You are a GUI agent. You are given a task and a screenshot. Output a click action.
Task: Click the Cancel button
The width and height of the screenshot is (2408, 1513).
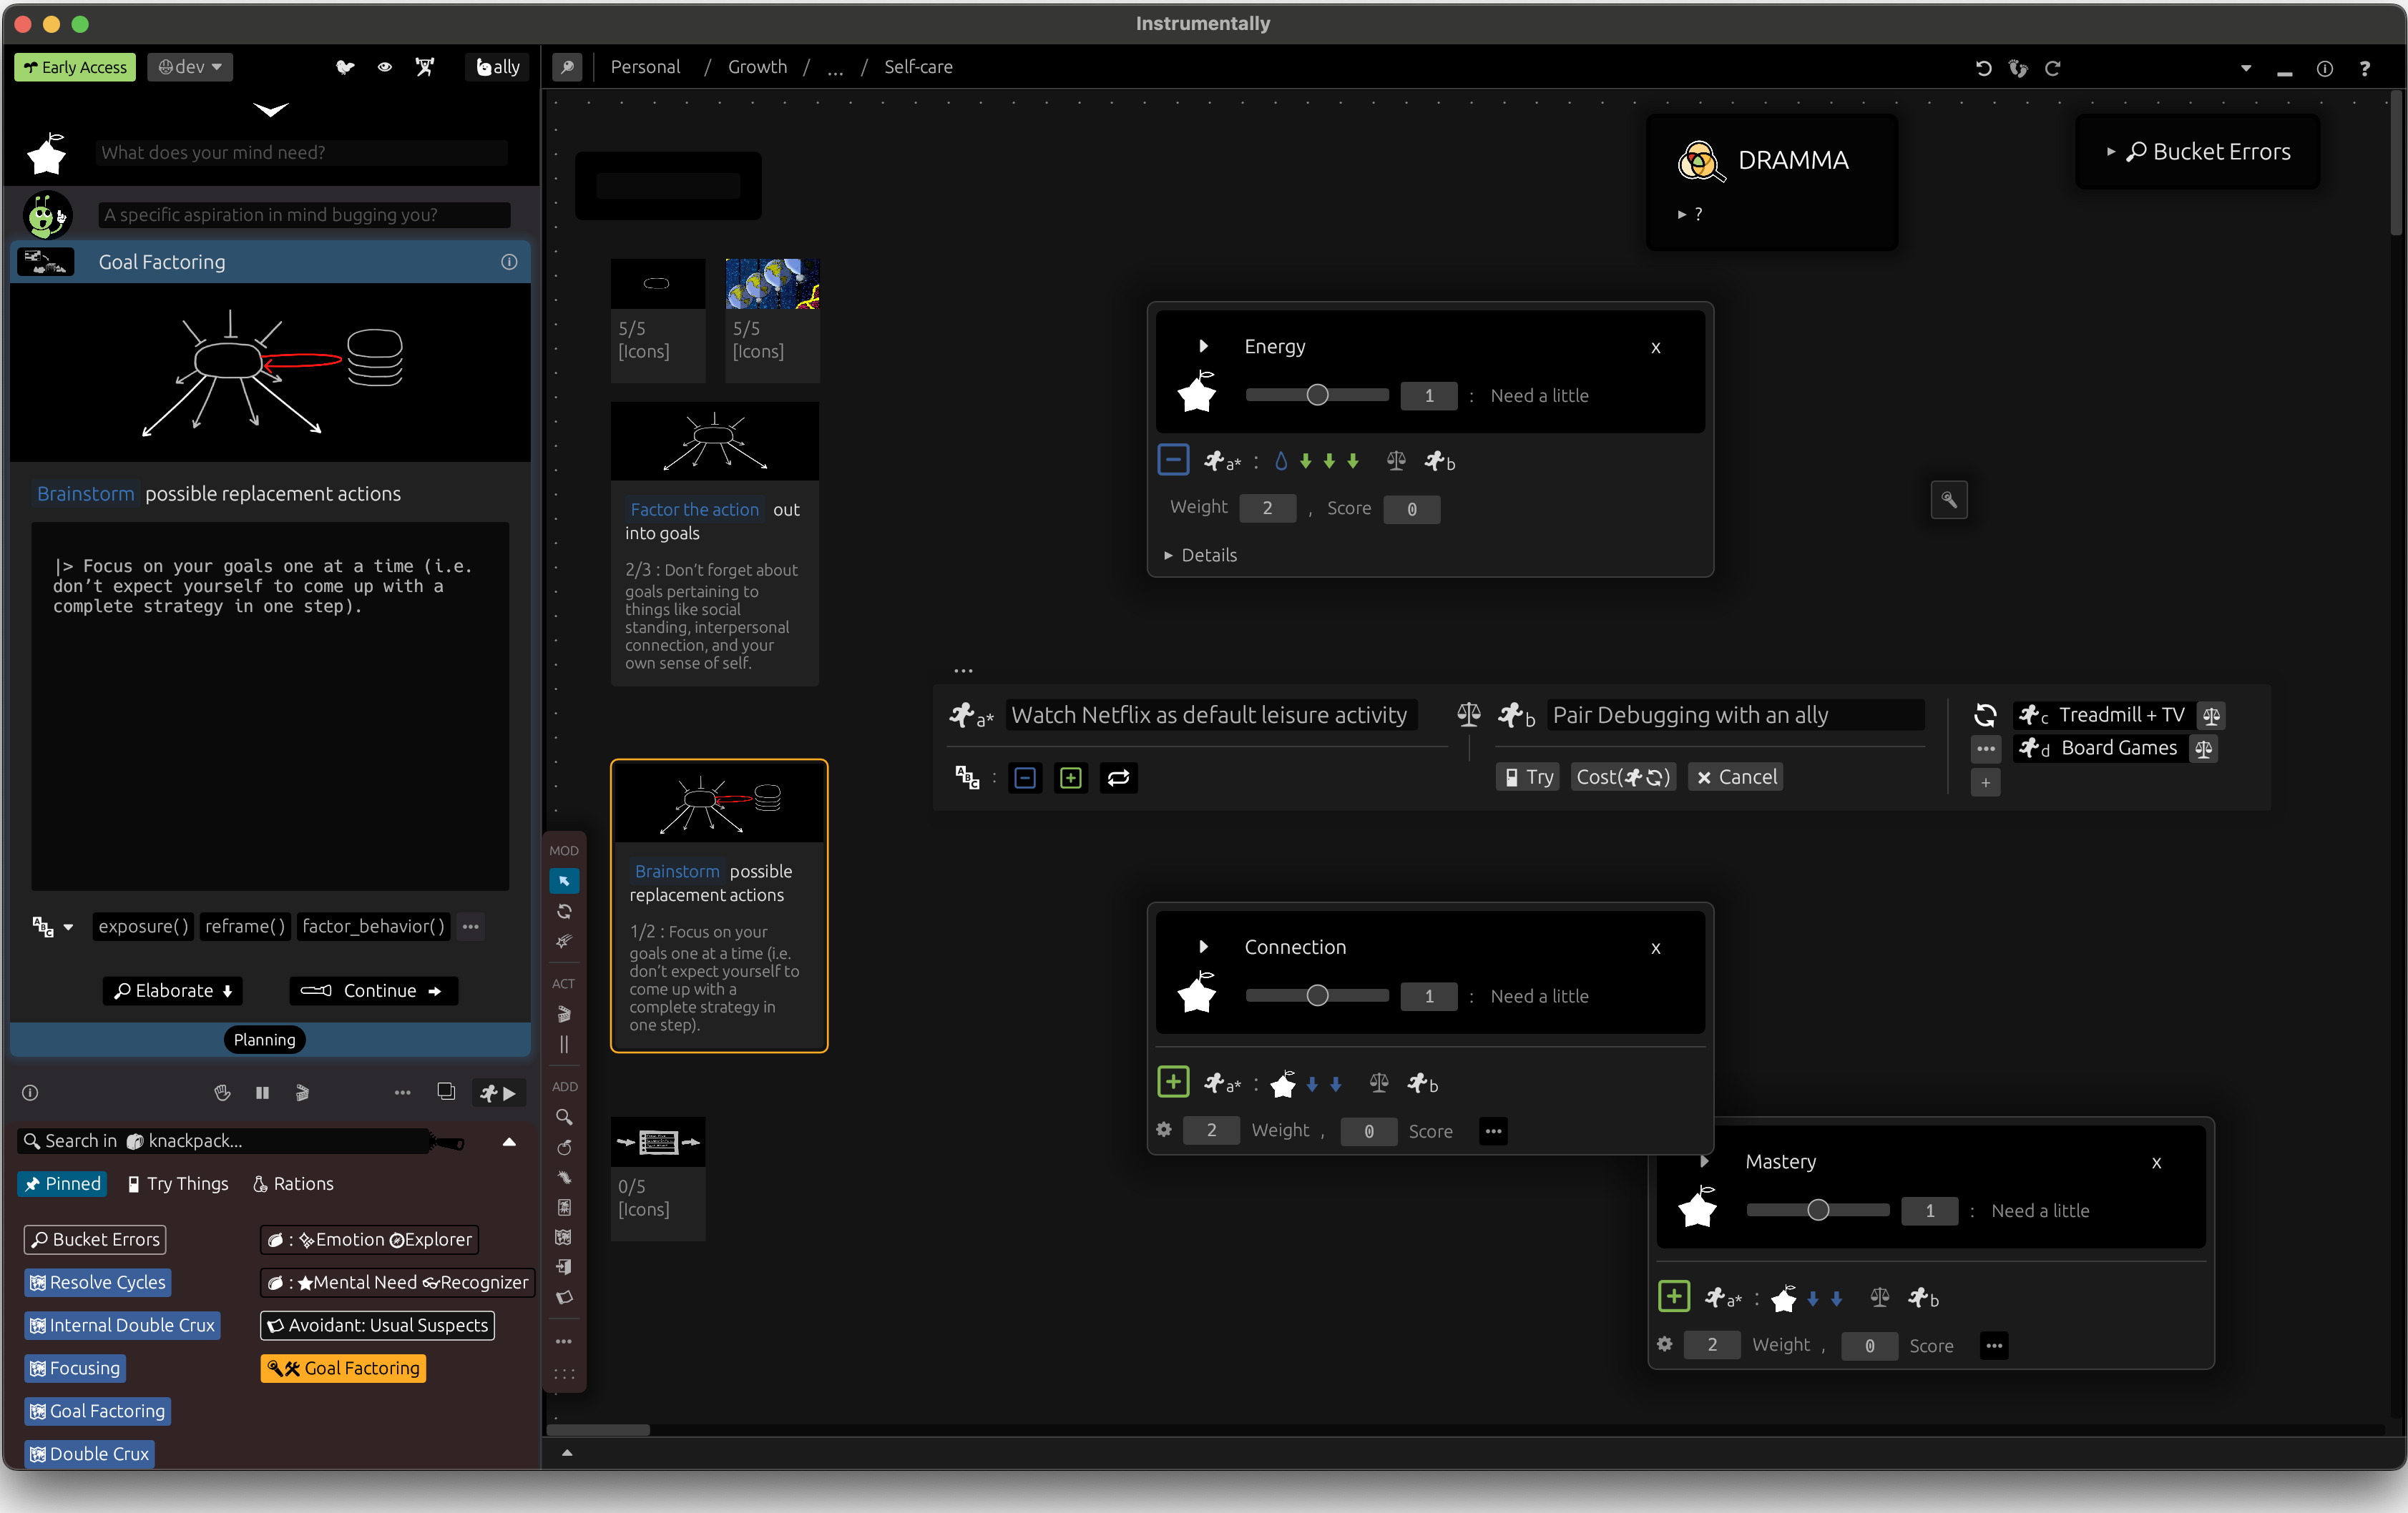pos(1736,777)
